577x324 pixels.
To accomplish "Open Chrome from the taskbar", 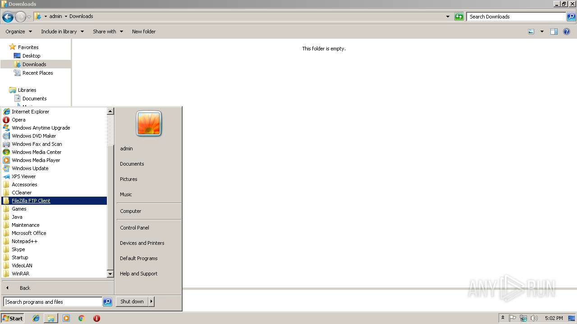I will pyautogui.click(x=82, y=318).
